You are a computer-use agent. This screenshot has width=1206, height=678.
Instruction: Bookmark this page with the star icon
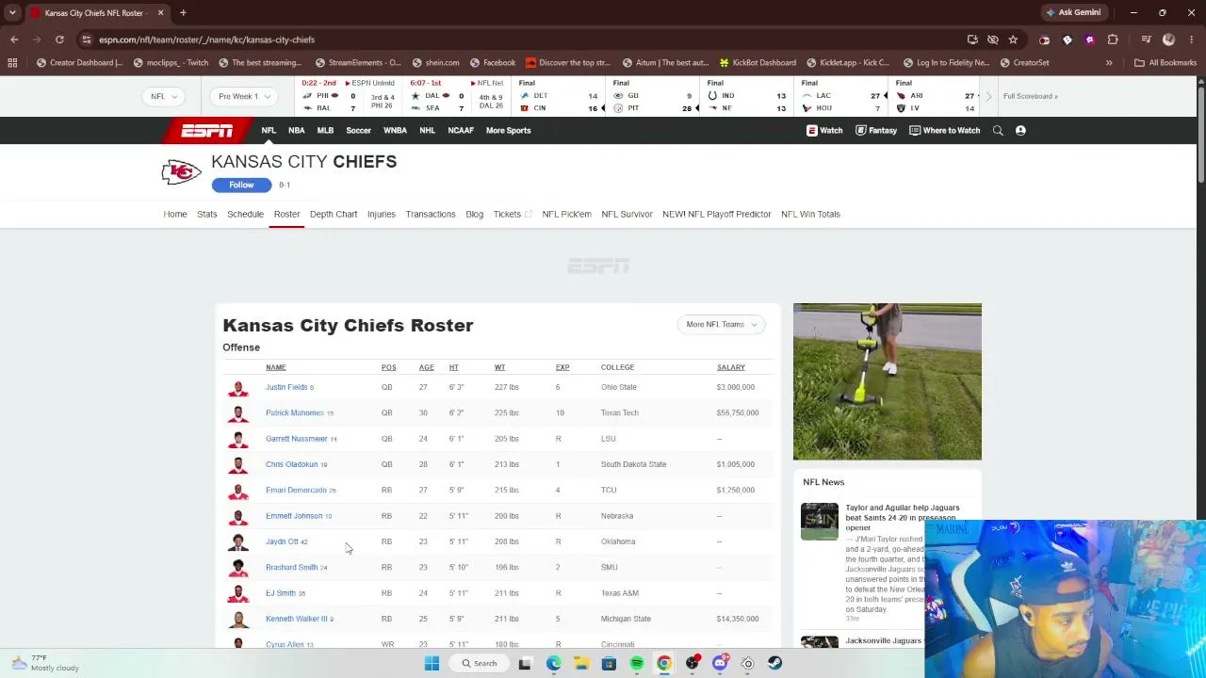tap(1013, 40)
